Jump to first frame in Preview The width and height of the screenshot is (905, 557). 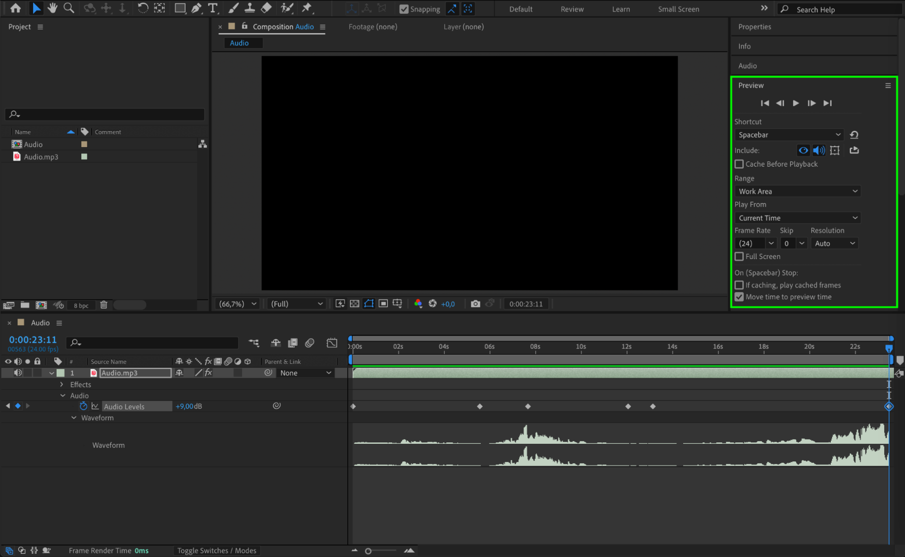[765, 103]
